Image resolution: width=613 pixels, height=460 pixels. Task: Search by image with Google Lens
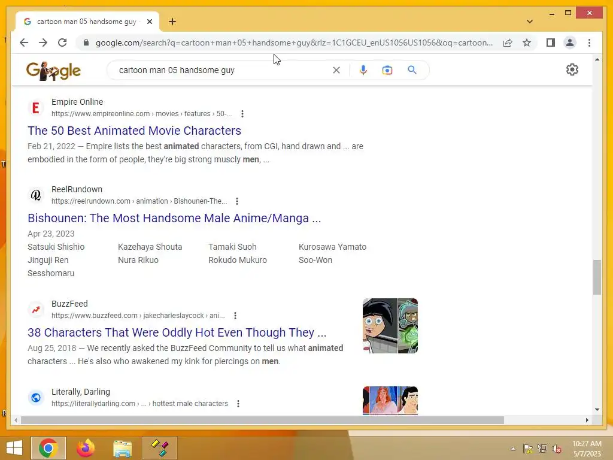click(x=387, y=70)
